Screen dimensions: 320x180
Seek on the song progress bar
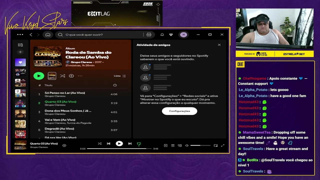pos(119,148)
